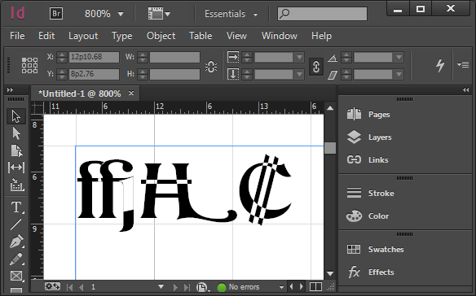Select the Line tool
The width and height of the screenshot is (476, 296).
[x=16, y=224]
